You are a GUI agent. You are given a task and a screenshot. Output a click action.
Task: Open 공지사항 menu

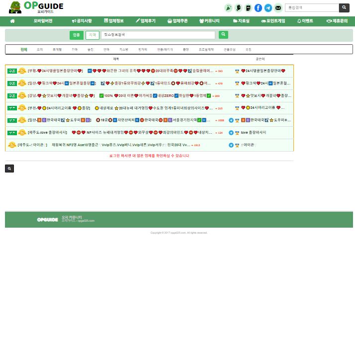(82, 21)
